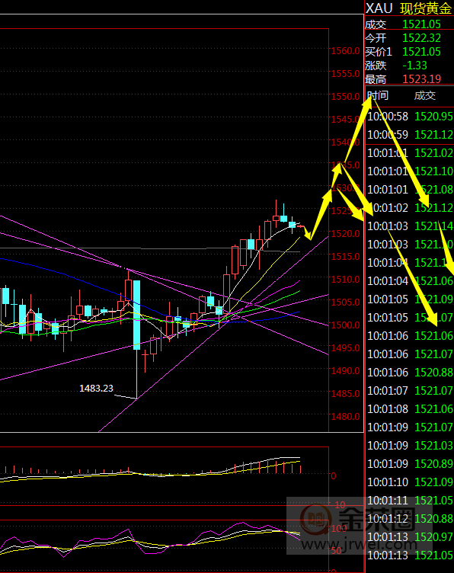Select the 10:01:09 tick at 1520.89

click(x=410, y=464)
